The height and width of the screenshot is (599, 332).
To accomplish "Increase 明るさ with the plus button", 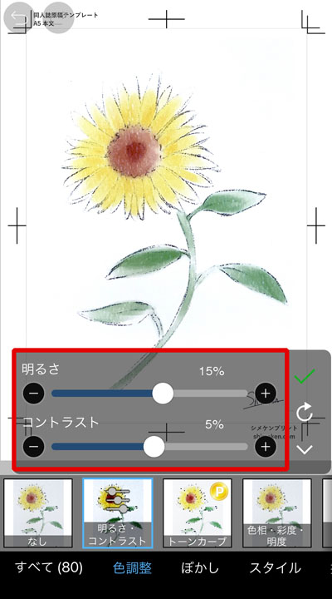I will pos(266,394).
